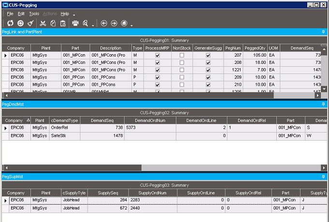329x222 pixels.
Task: Select the SafeStk demand type cell
Action: pyautogui.click(x=64, y=136)
